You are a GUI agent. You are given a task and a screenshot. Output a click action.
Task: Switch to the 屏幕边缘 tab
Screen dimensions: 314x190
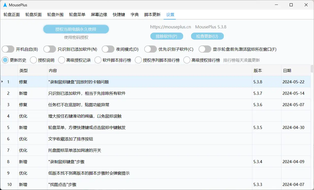pos(99,15)
